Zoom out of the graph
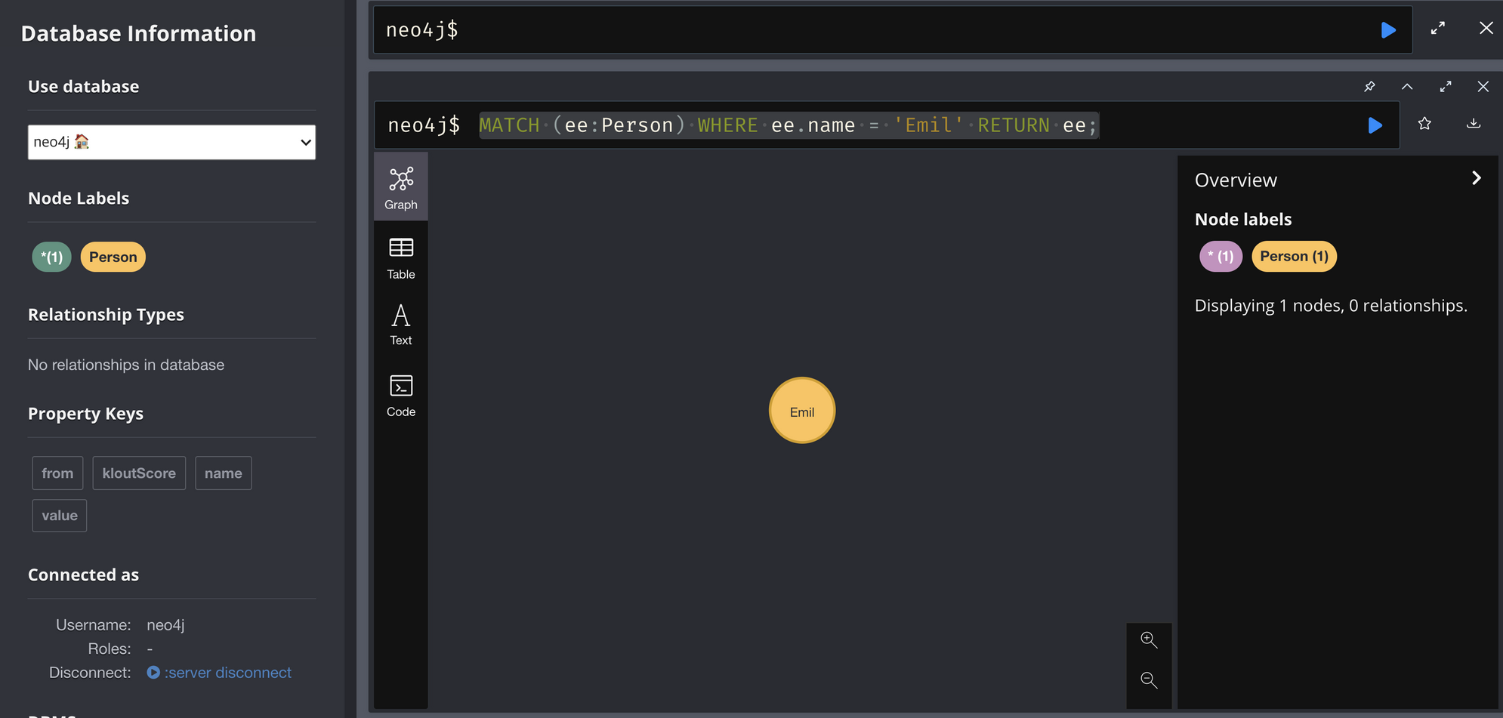 tap(1149, 680)
